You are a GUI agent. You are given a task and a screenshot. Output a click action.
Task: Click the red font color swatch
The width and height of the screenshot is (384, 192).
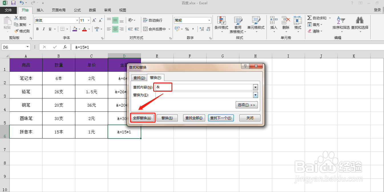click(x=85, y=31)
